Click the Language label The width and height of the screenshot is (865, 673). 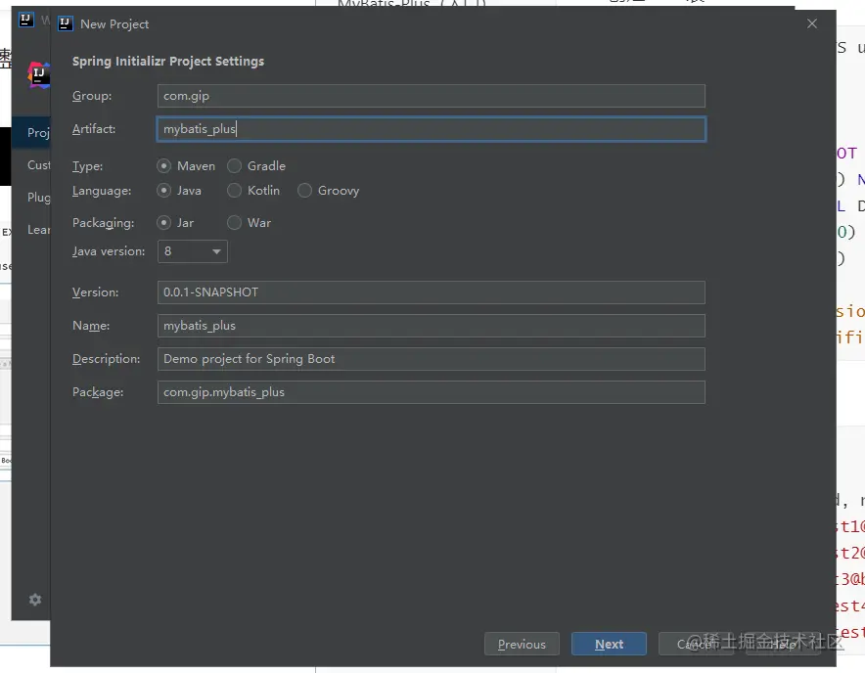pyautogui.click(x=102, y=191)
